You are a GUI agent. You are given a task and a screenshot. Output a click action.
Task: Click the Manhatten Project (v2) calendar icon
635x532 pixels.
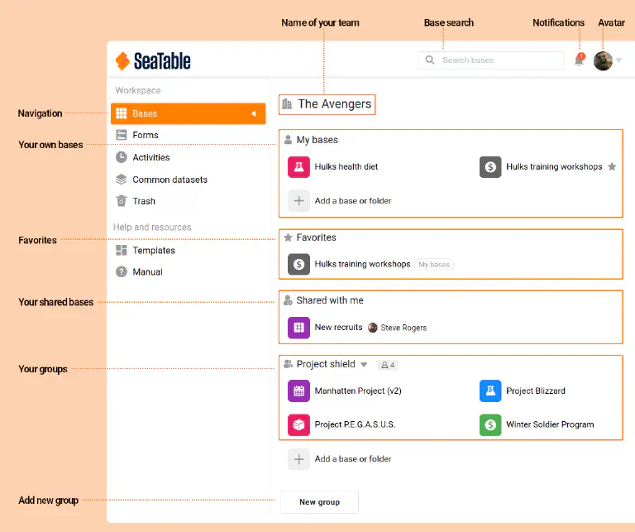298,391
